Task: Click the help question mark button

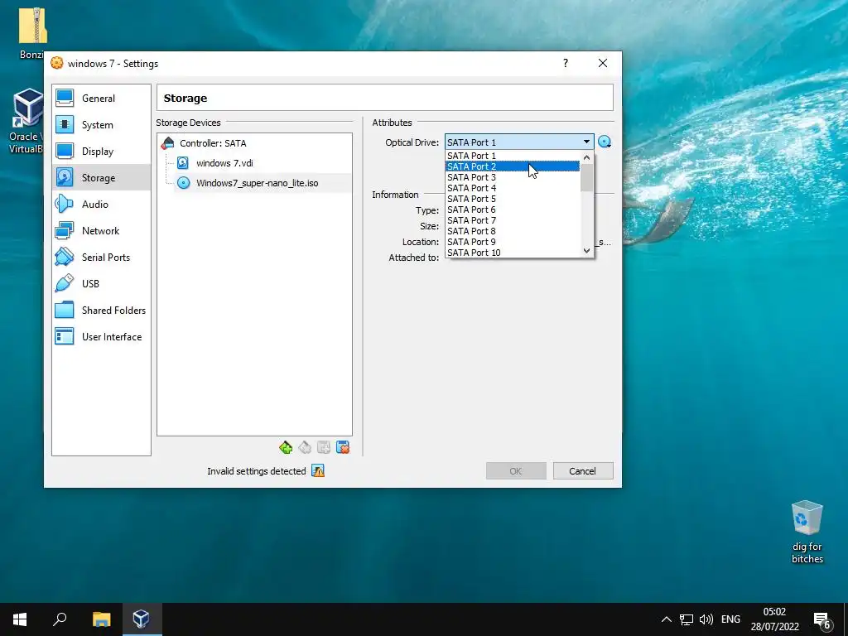Action: 565,63
